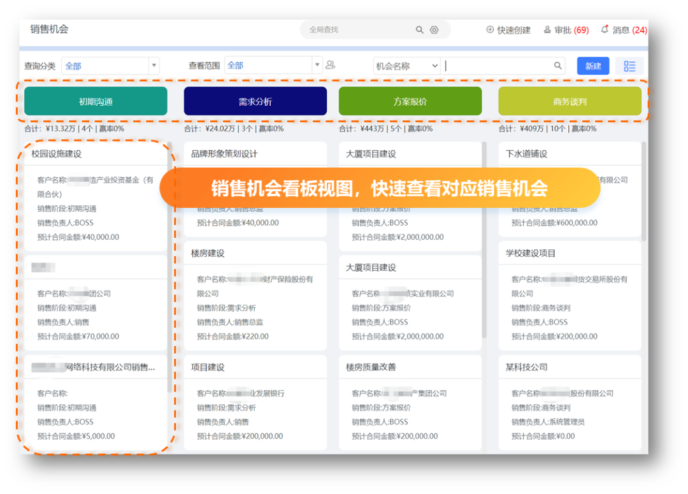This screenshot has height=494, width=688.
Task: Switch to list view using the list icon
Action: click(629, 66)
